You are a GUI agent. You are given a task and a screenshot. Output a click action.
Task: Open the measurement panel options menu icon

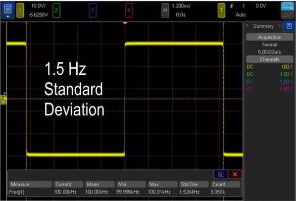point(221,174)
